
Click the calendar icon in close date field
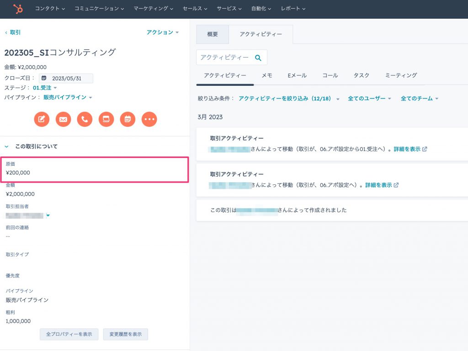(44, 78)
